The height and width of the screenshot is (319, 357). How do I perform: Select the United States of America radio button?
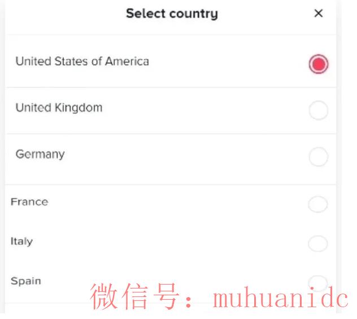[319, 65]
